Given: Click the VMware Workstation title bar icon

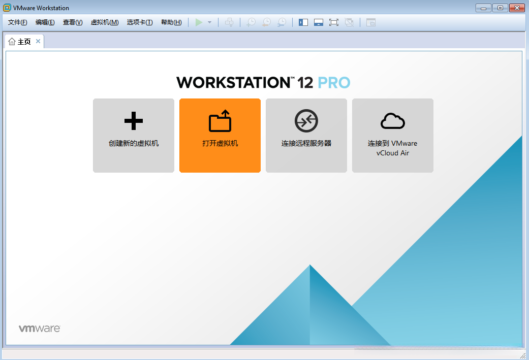Looking at the screenshot, I should pos(7,8).
